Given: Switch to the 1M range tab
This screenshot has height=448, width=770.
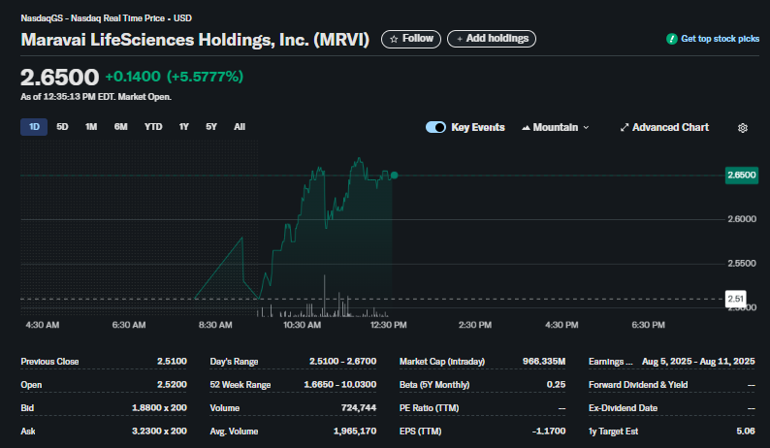Looking at the screenshot, I should click(x=91, y=127).
